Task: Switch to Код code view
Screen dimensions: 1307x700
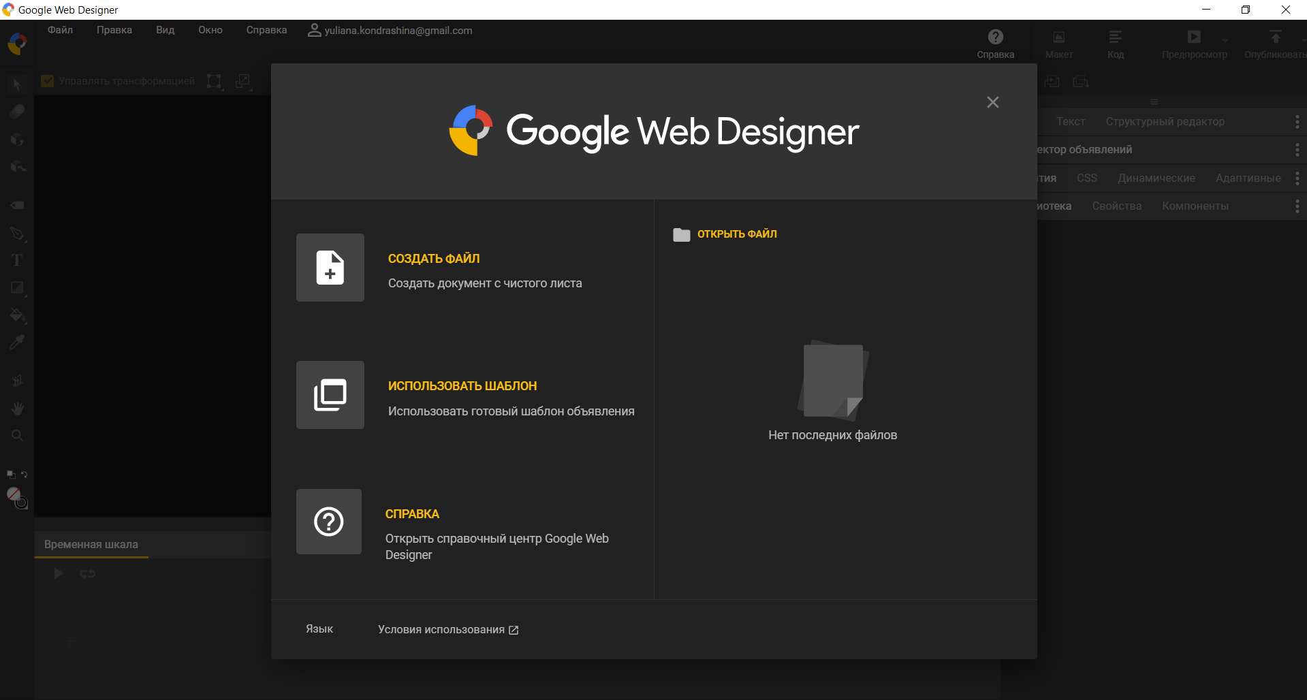Action: point(1116,44)
